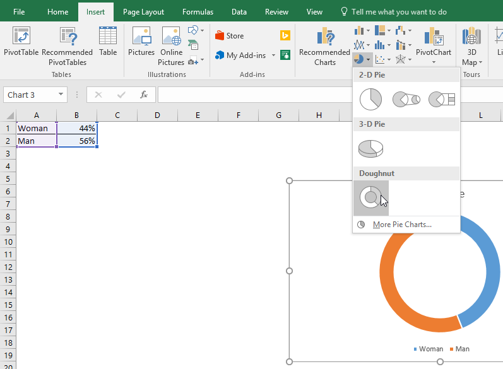Insert a surface or radar chart
503x369 pixels.
(x=400, y=59)
